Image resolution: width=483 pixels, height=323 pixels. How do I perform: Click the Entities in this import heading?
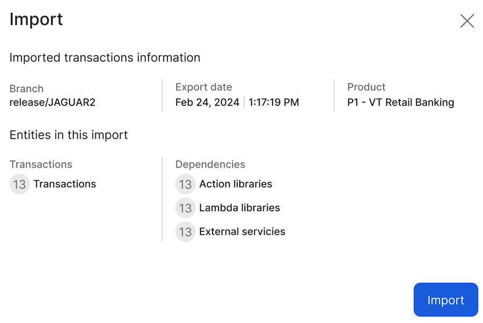pyautogui.click(x=69, y=135)
